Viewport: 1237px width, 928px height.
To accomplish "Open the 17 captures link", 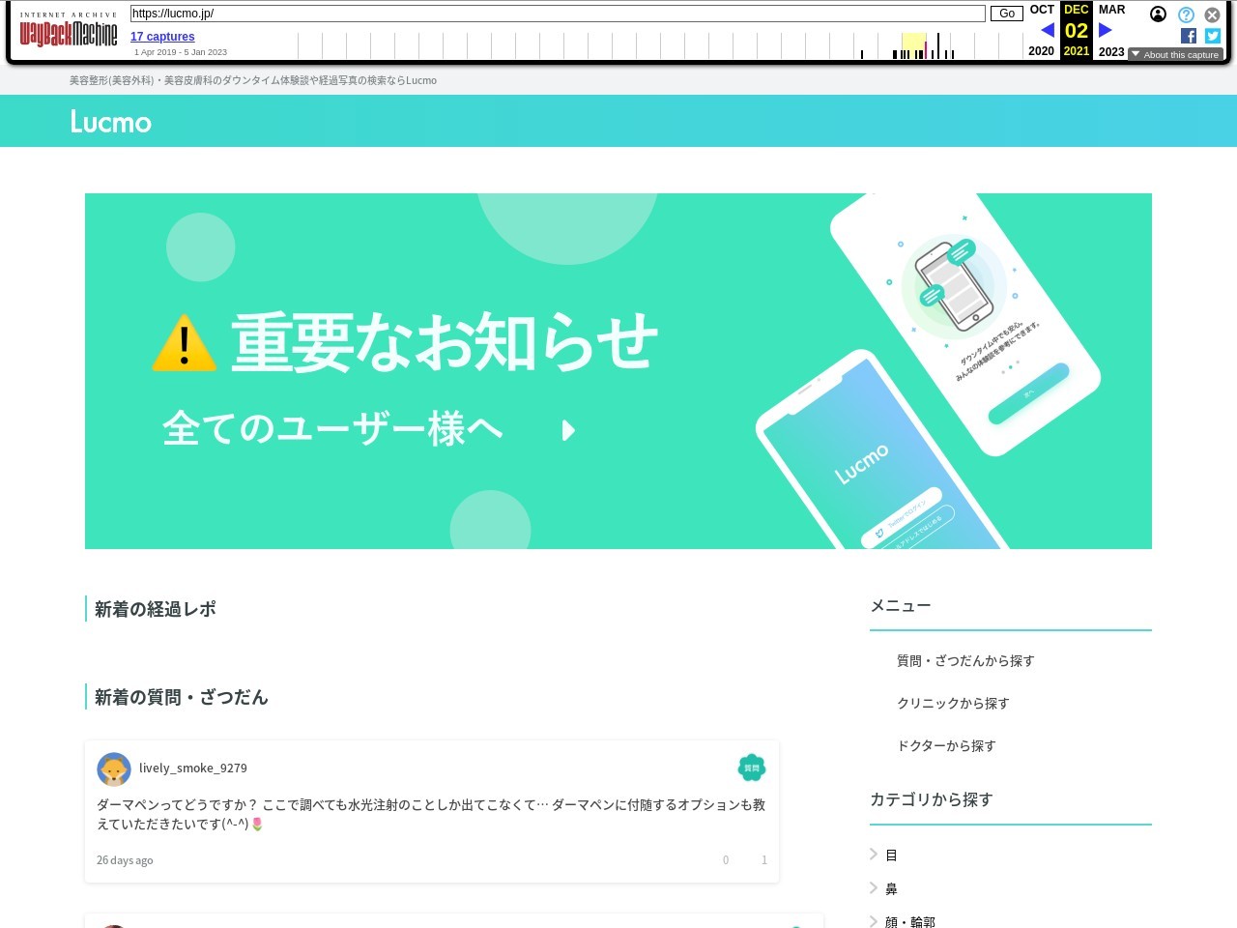I will click(162, 37).
